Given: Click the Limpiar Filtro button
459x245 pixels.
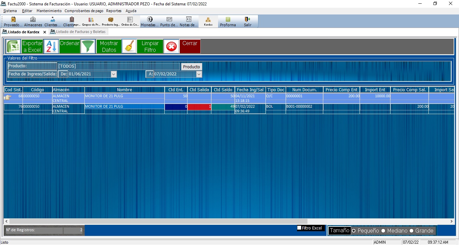Looking at the screenshot, I should 150,46.
